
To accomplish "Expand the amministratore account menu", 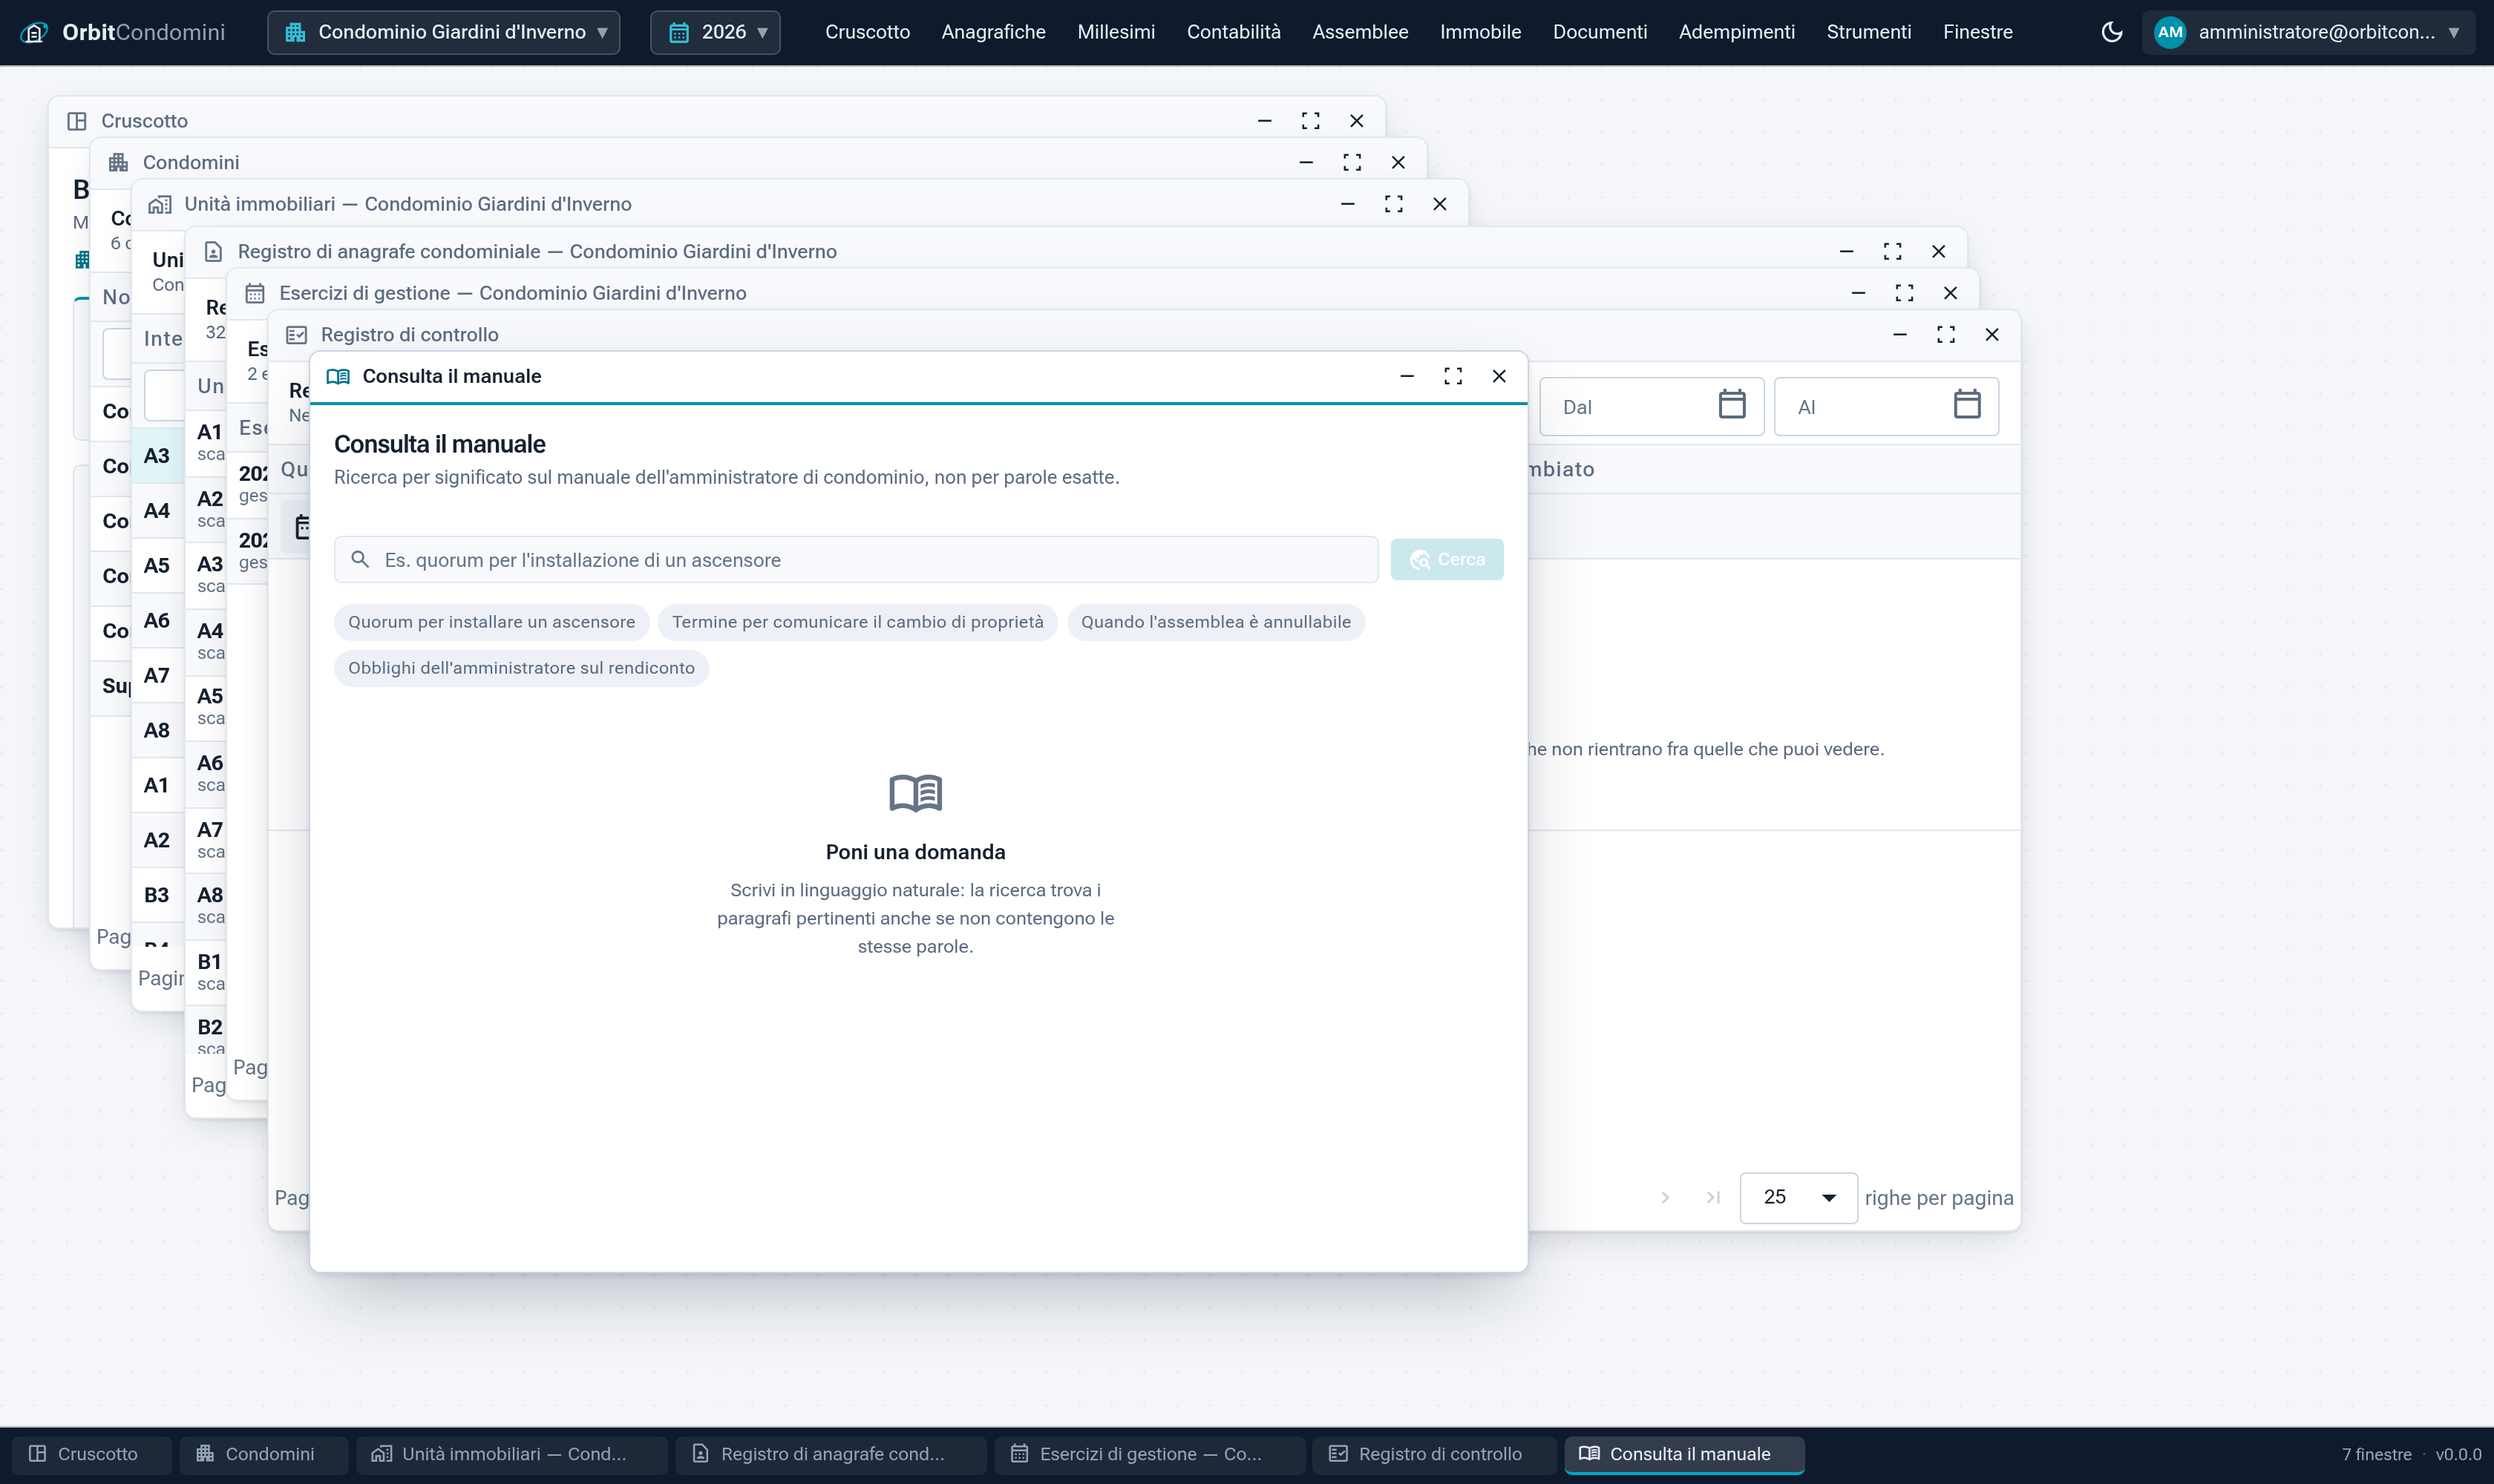I will (x=2309, y=32).
